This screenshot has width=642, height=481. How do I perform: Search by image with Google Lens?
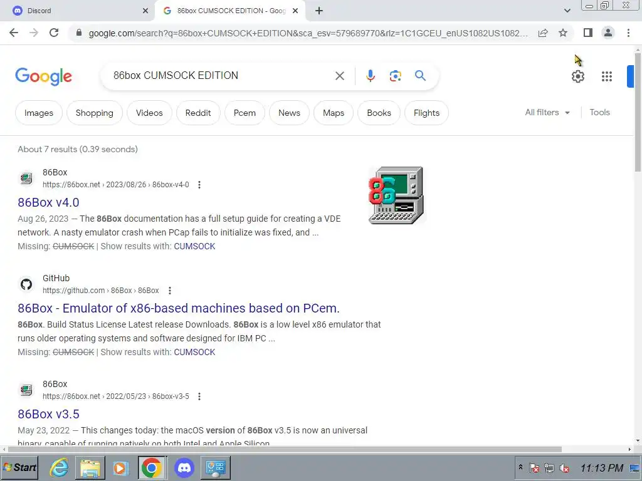tap(395, 76)
